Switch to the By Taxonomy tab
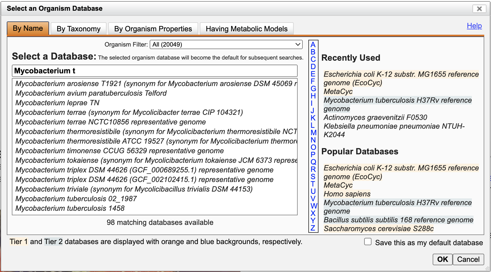The image size is (491, 272). (x=78, y=29)
